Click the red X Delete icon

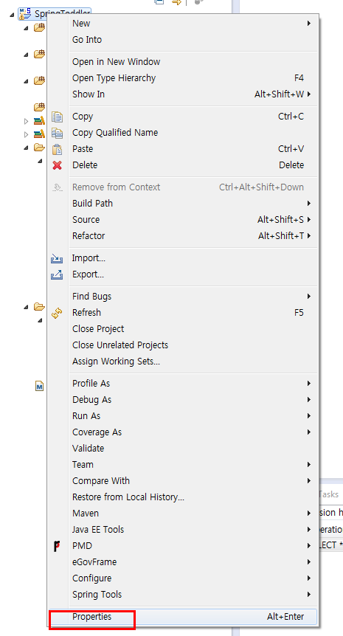point(58,165)
